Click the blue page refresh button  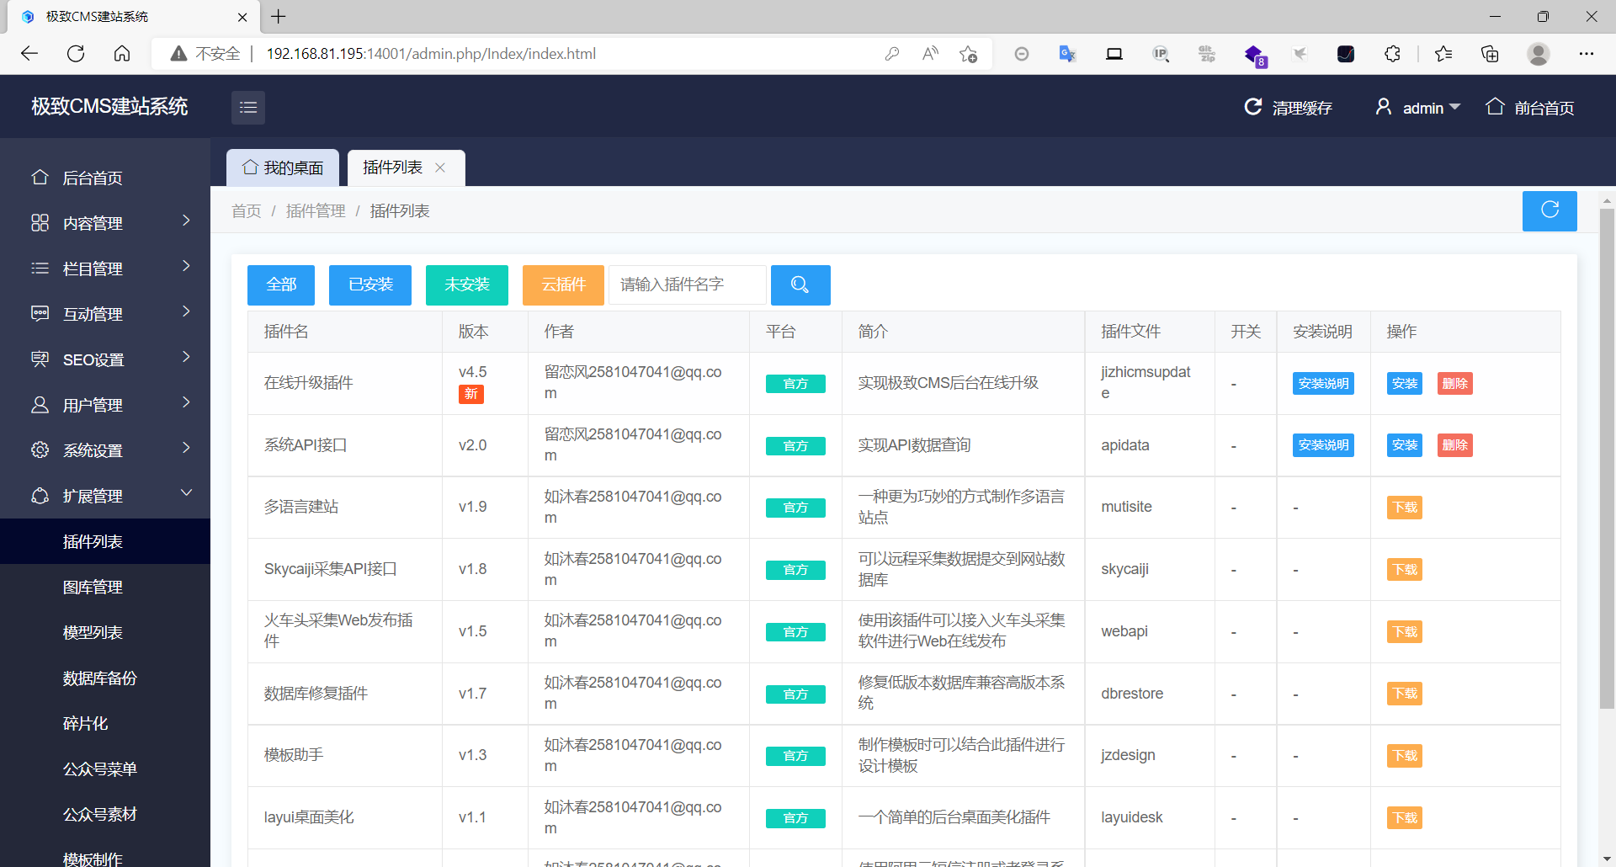[x=1550, y=210]
